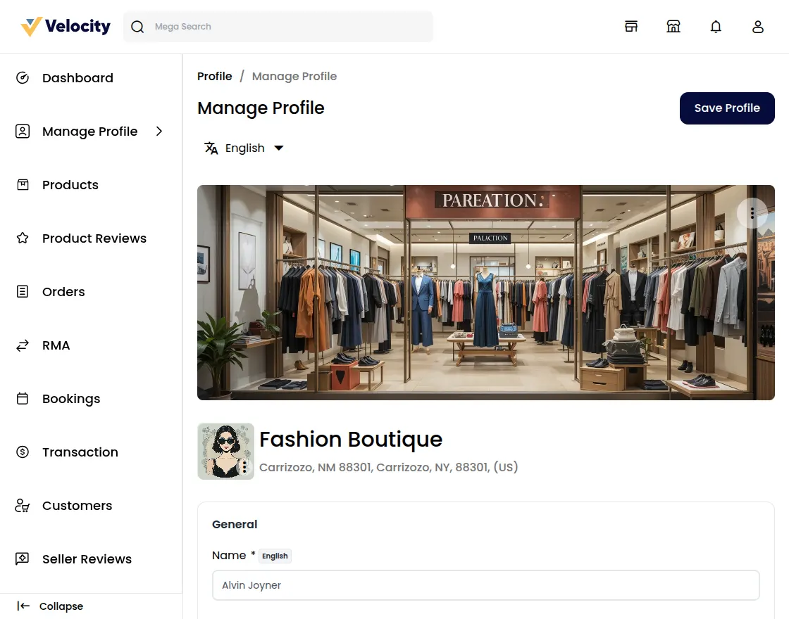Image resolution: width=789 pixels, height=619 pixels.
Task: Expand the Manage Profile sidebar chevron
Action: coord(159,131)
